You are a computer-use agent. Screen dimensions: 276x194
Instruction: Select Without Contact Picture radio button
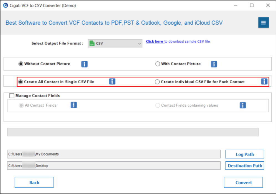coord(21,64)
